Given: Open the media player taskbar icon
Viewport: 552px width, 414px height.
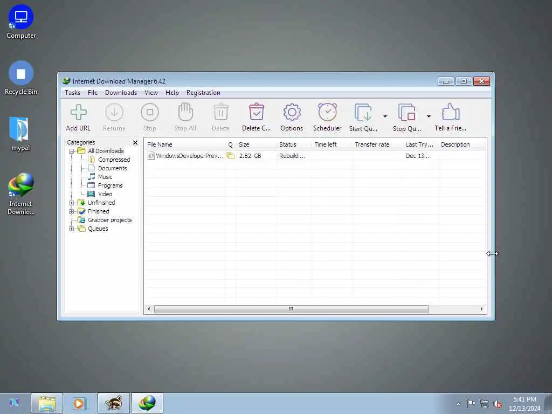Looking at the screenshot, I should click(80, 403).
